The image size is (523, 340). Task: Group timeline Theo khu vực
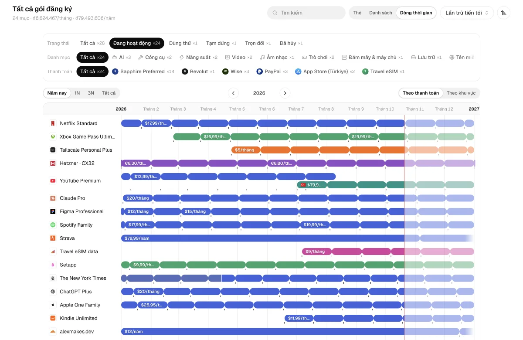tap(461, 93)
